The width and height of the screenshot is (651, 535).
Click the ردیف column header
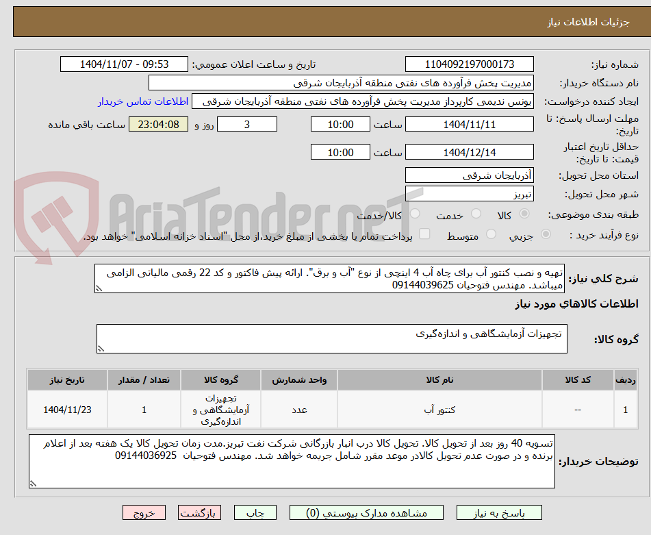(625, 380)
